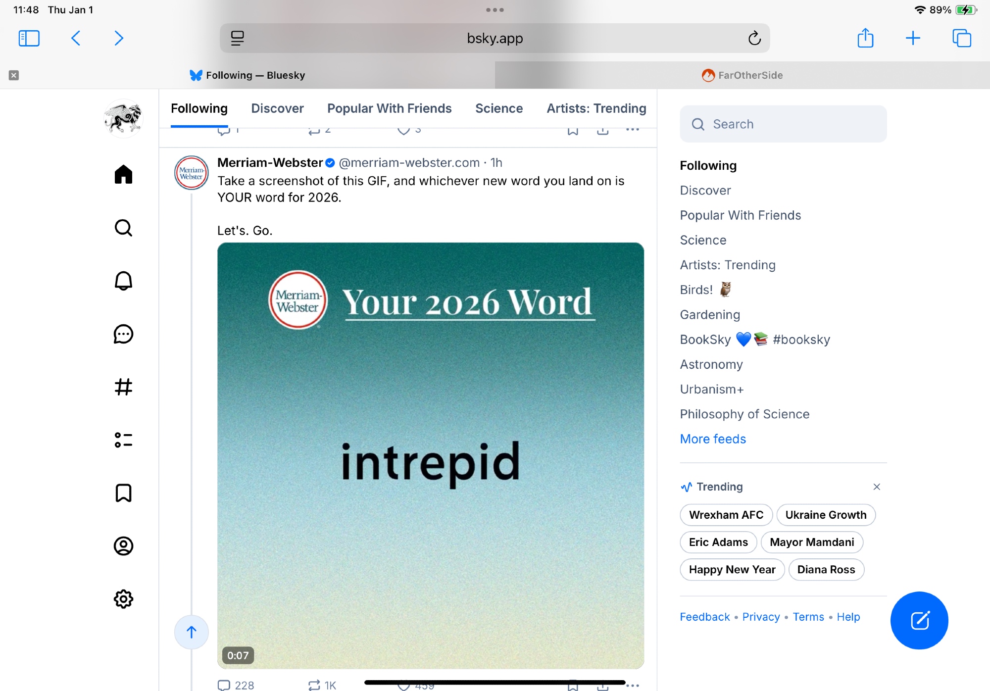The width and height of the screenshot is (990, 691).
Task: Open the feeds hashtag icon
Action: click(123, 387)
